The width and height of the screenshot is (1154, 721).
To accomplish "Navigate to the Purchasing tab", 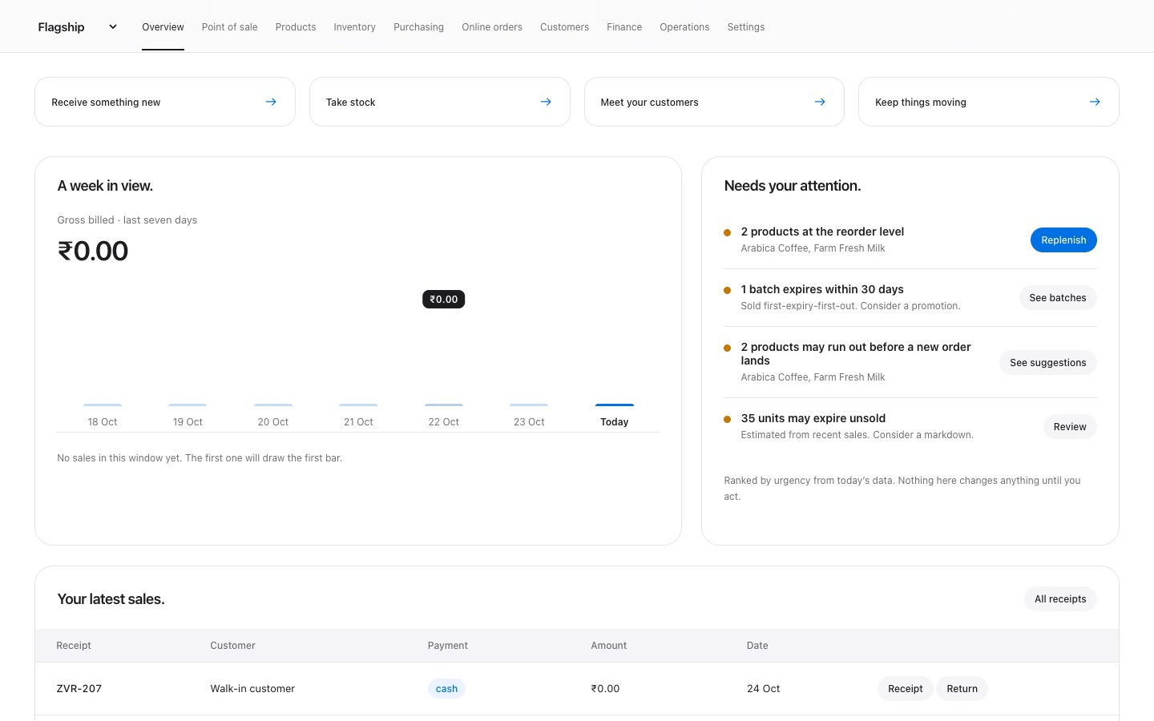I will click(418, 27).
